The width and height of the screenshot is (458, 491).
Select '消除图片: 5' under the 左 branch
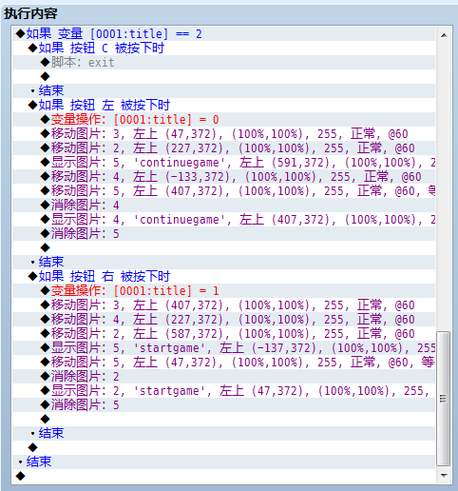coord(223,233)
